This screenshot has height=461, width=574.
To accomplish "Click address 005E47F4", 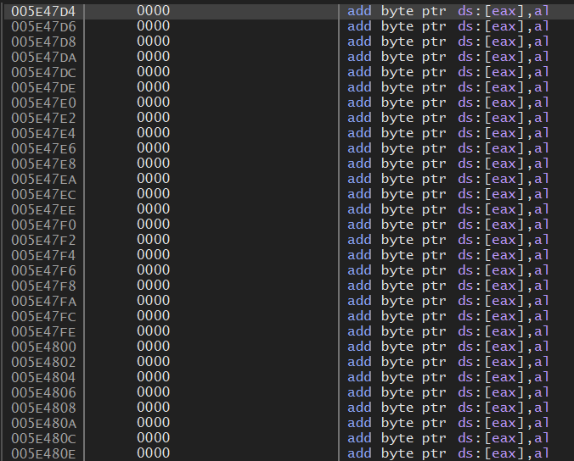I will pyautogui.click(x=43, y=256).
